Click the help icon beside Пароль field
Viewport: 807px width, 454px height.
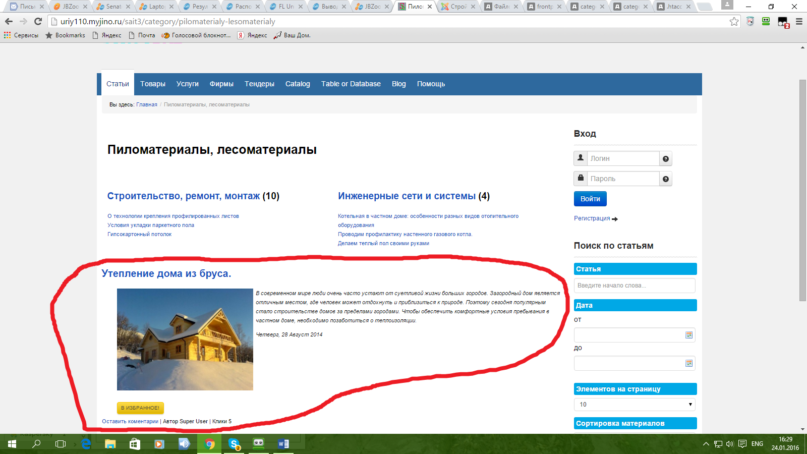pyautogui.click(x=666, y=179)
